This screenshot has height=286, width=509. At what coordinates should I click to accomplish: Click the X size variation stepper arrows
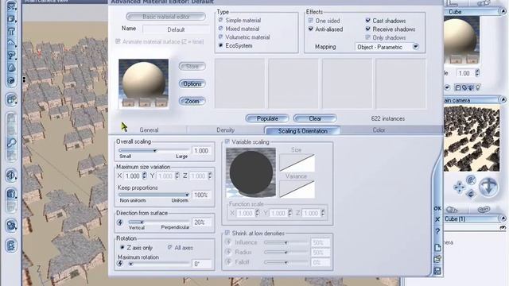pyautogui.click(x=144, y=176)
